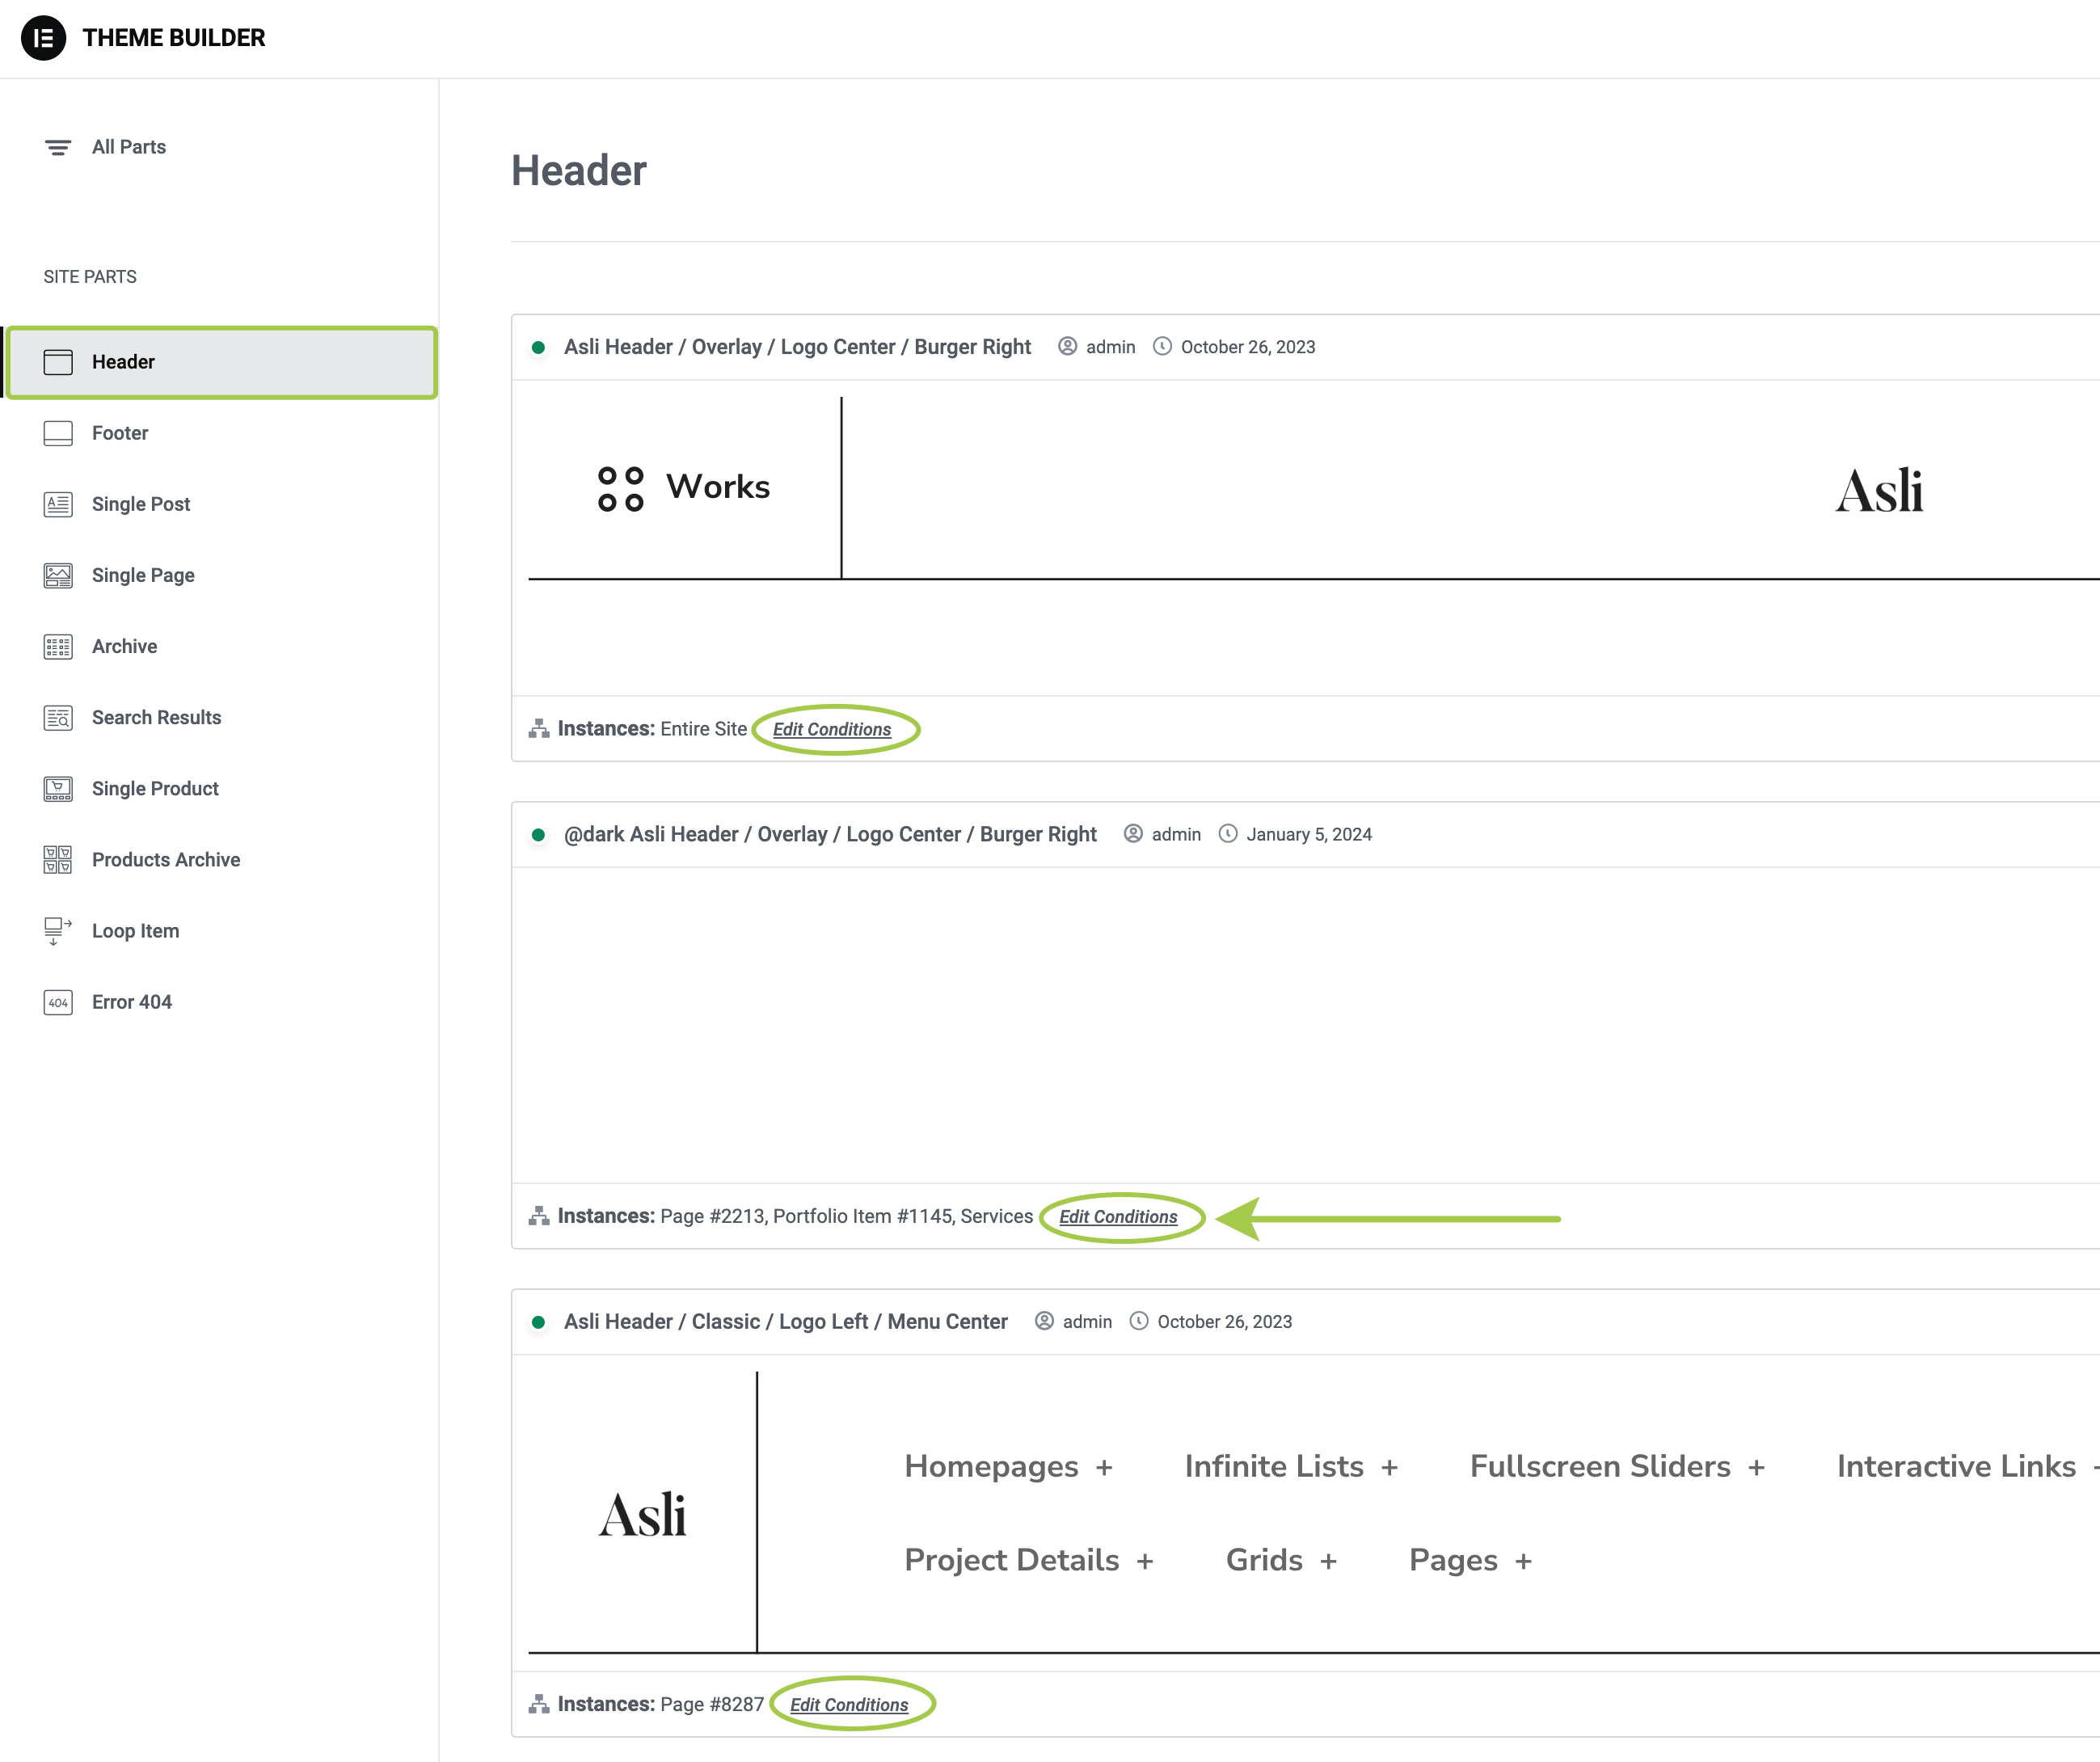Click the Search Results icon
The width and height of the screenshot is (2100, 1762).
(58, 718)
